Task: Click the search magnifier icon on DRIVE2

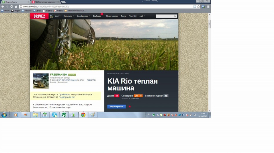Action: pos(175,16)
